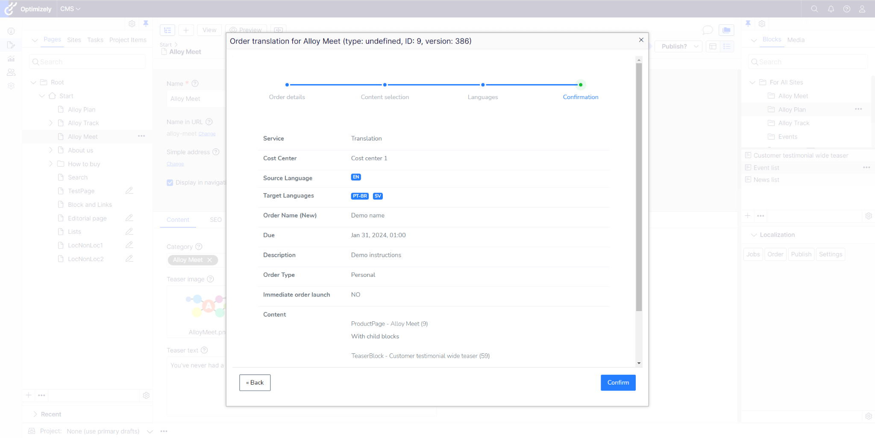Go back to Languages step
Image resolution: width=875 pixels, height=438 pixels.
[x=255, y=382]
